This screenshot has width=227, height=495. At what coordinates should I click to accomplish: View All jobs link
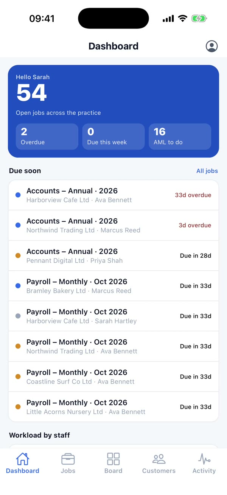[x=207, y=171]
